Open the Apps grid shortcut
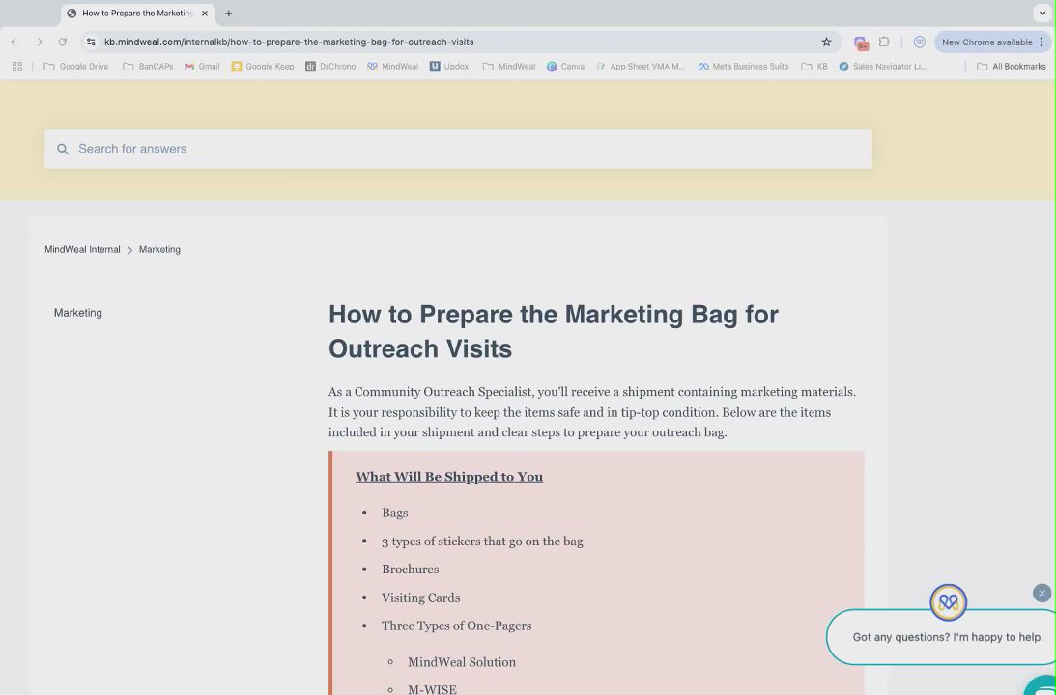 click(17, 66)
